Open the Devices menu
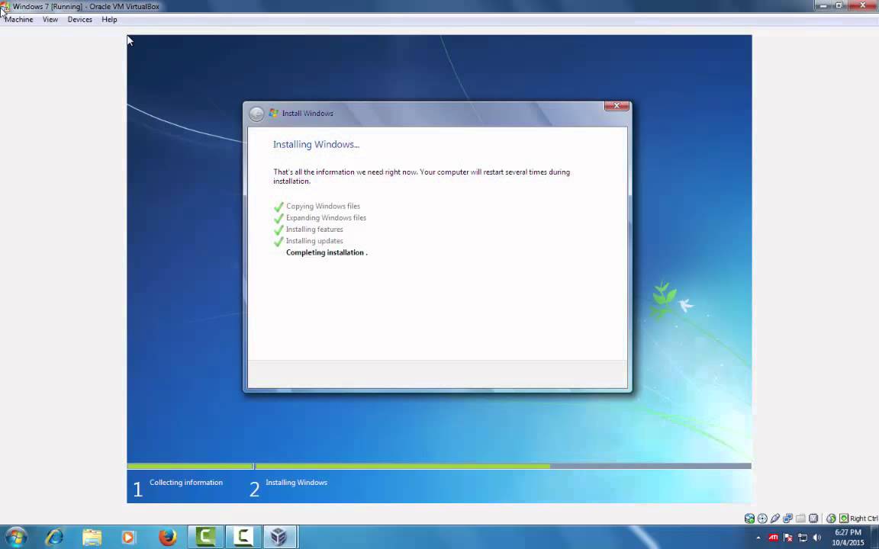The height and width of the screenshot is (549, 879). point(79,20)
